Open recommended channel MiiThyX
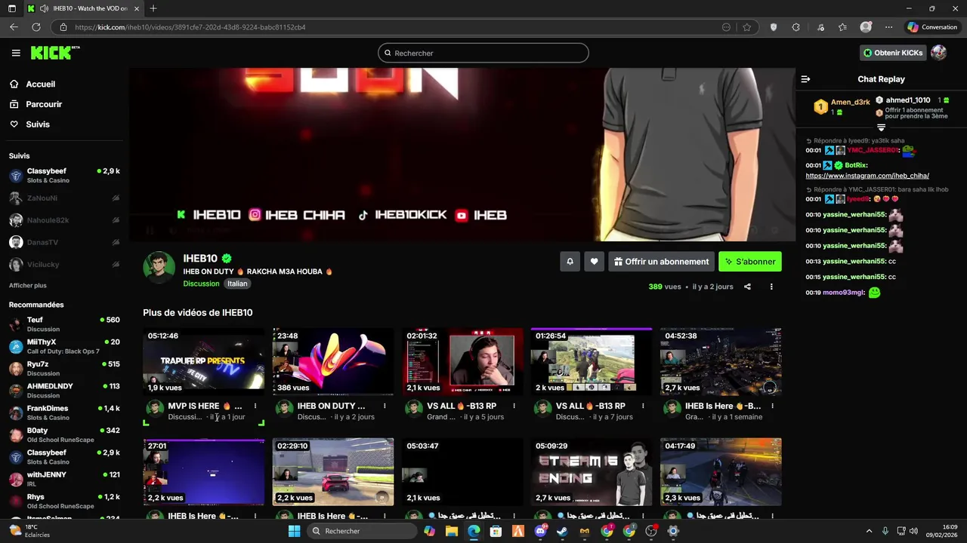Image resolution: width=967 pixels, height=543 pixels. pos(64,346)
